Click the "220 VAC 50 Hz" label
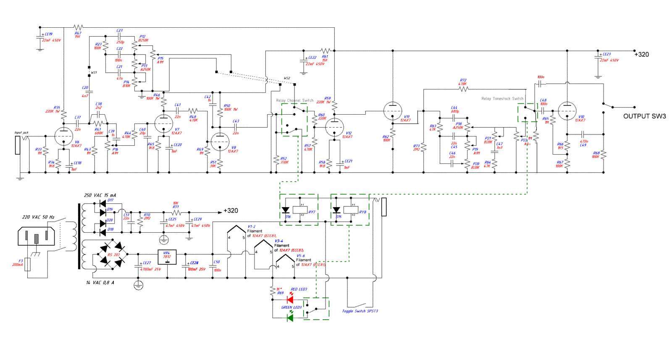The height and width of the screenshot is (363, 672). (38, 217)
